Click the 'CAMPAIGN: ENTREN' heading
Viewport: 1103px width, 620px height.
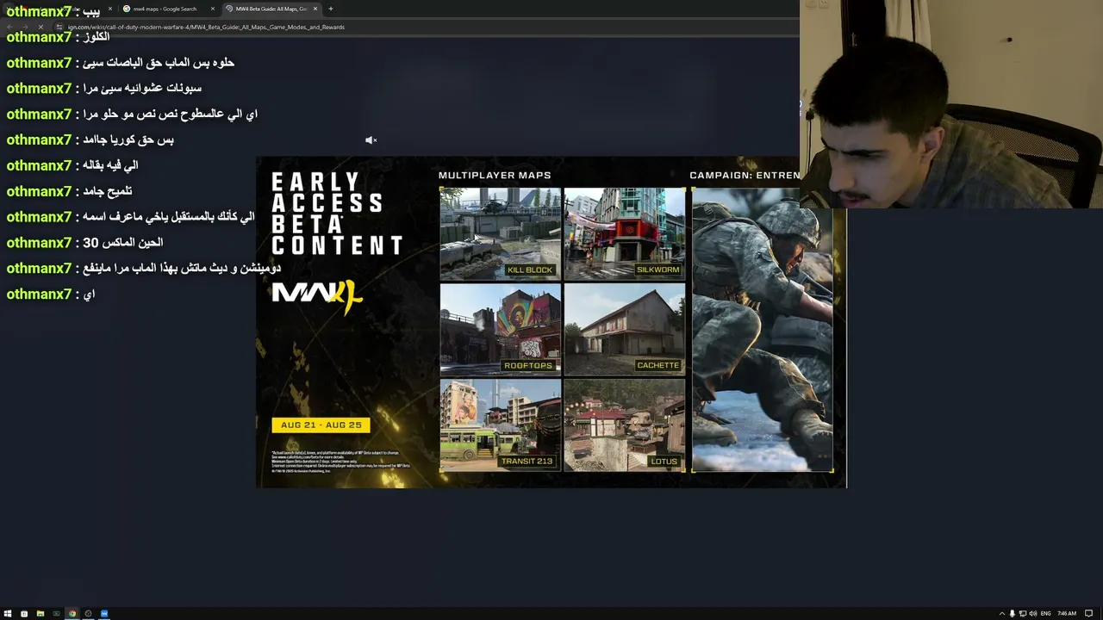pos(745,176)
